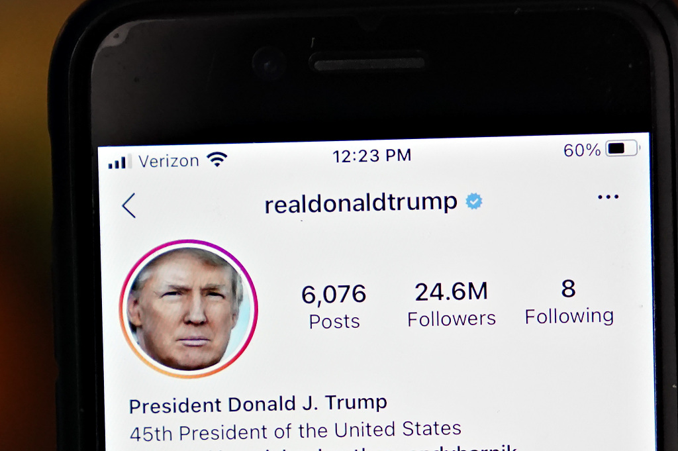Tap the 12:23 PM clock

(x=372, y=156)
